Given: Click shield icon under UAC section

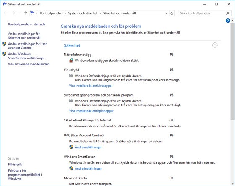Looking at the screenshot, I should click(71, 147).
